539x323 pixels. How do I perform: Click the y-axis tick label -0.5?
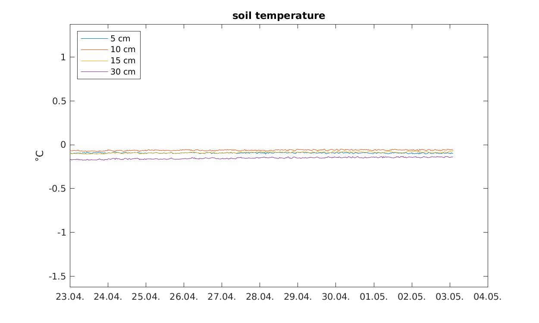click(x=57, y=189)
